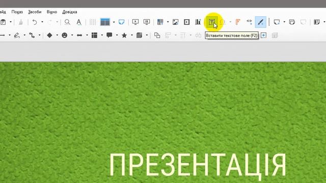The width and height of the screenshot is (326, 183).
Task: Expand the 3D Objects dropdown arrow
Action: pos(147,36)
